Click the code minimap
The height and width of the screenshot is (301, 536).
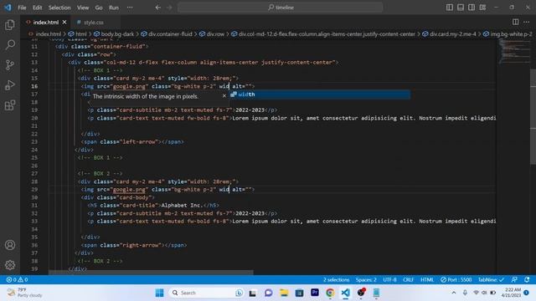514,51
